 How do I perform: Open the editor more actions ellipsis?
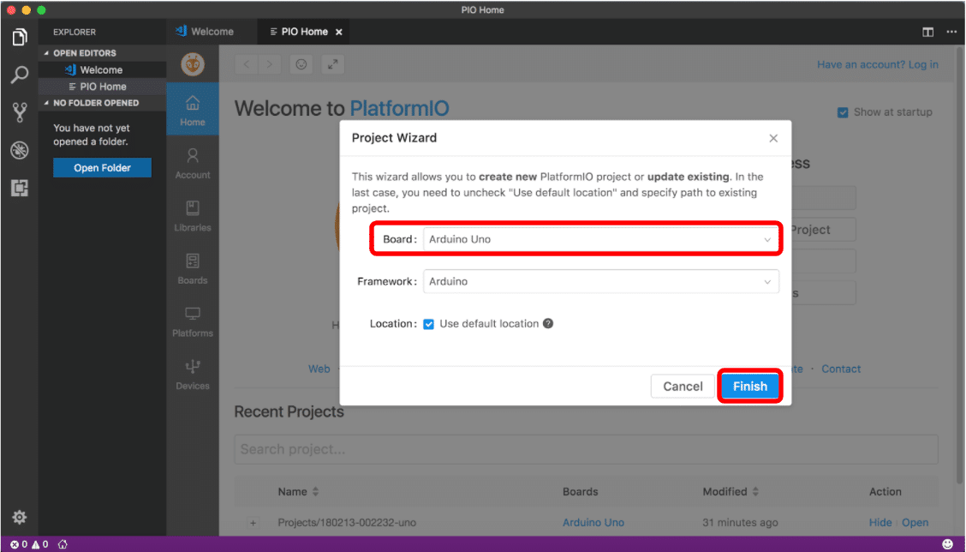(951, 32)
